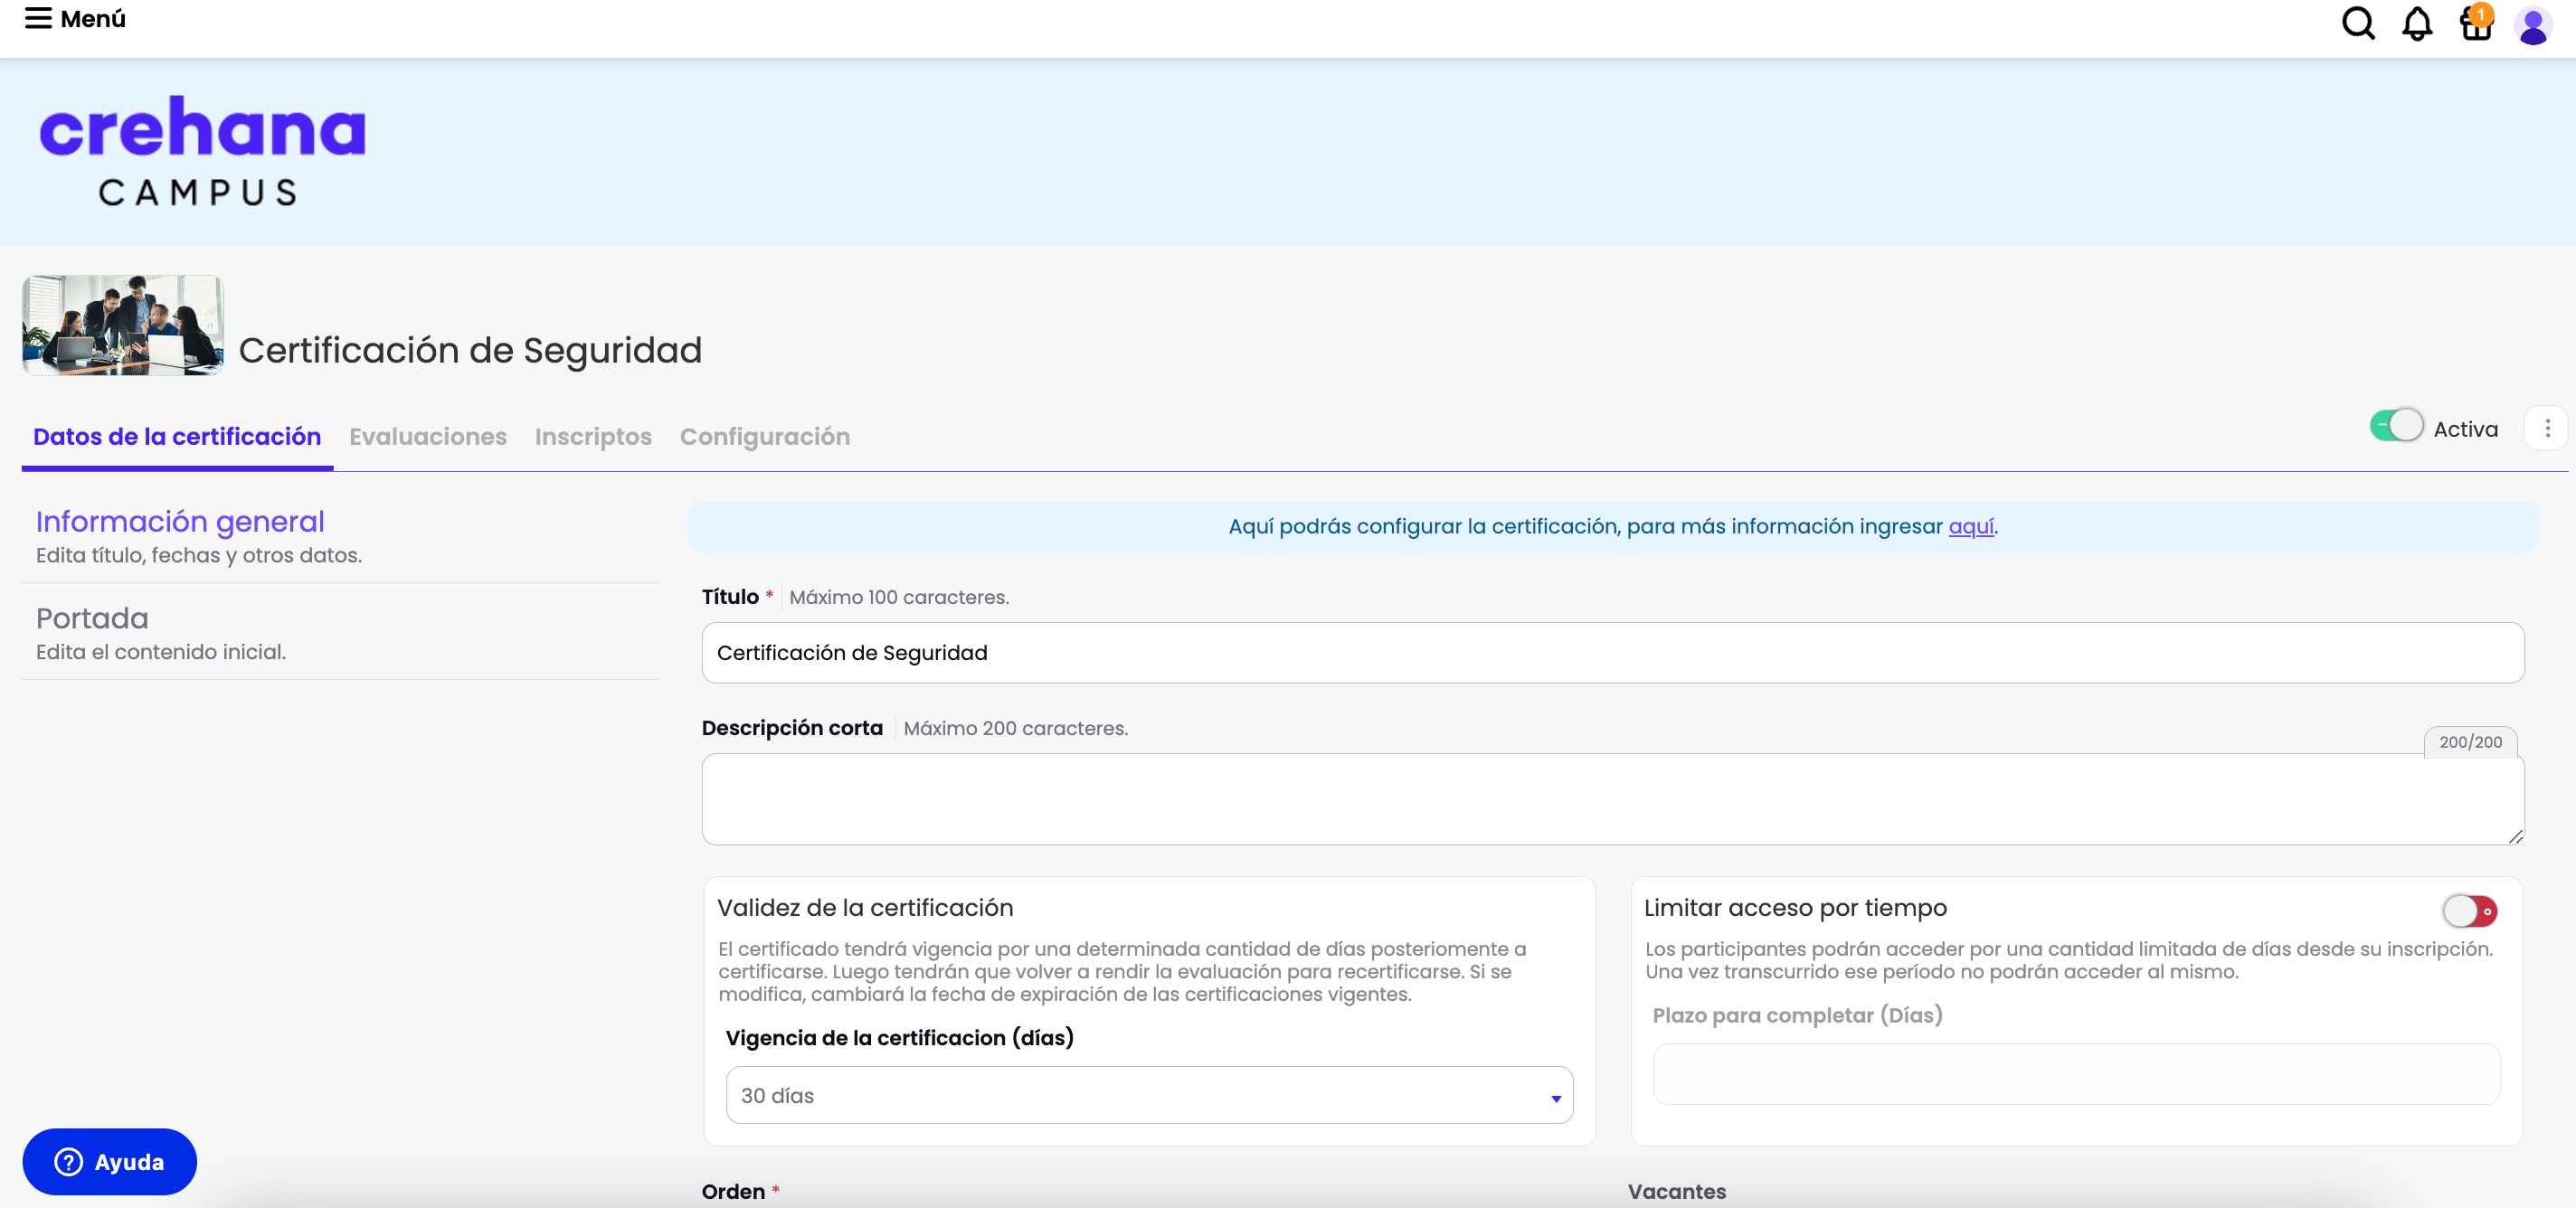Open the notifications bell

pos(2417,24)
